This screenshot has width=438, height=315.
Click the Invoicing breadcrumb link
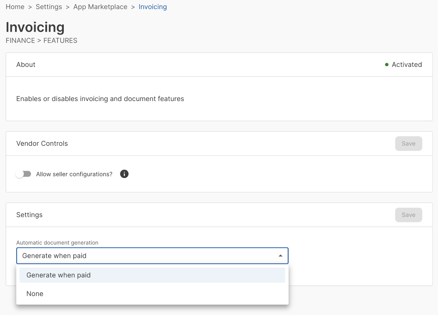tap(153, 7)
